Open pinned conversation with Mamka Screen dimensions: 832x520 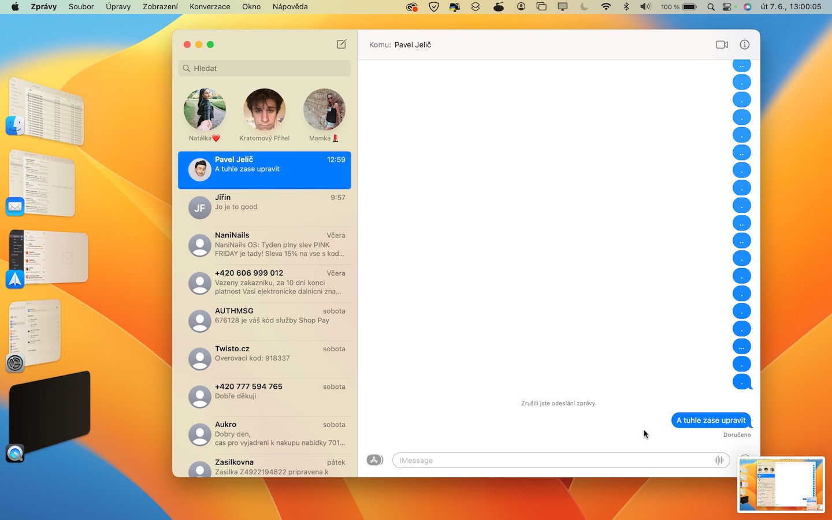324,115
